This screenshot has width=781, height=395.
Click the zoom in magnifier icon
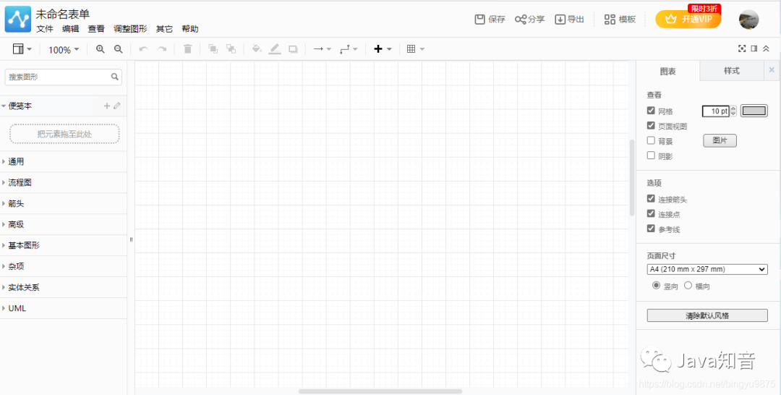click(101, 48)
